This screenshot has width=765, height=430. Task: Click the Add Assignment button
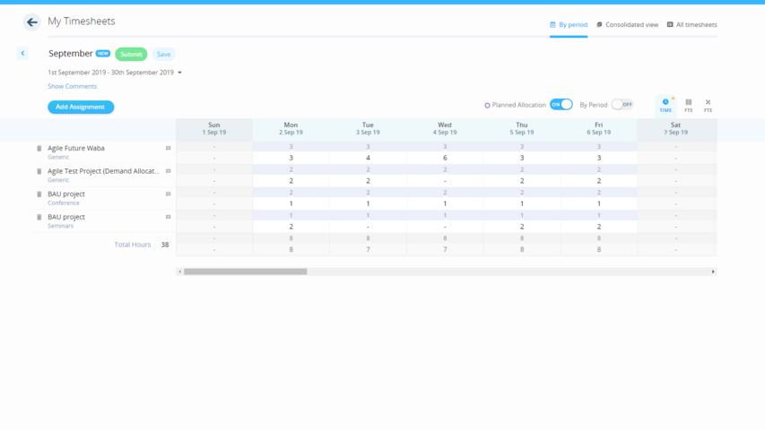(81, 107)
